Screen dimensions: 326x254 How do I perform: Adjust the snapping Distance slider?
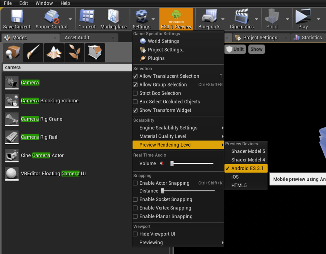click(188, 191)
